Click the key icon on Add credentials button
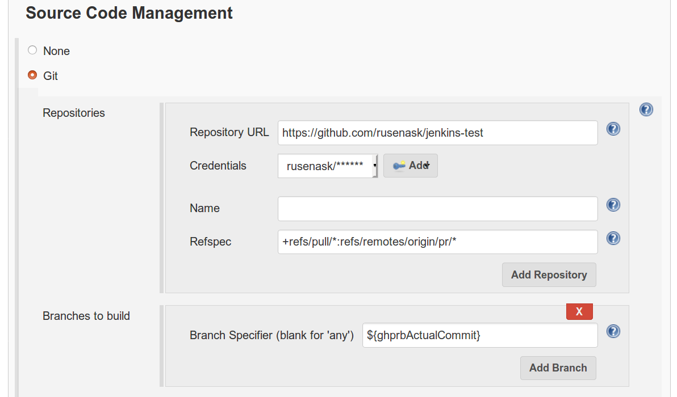This screenshot has width=677, height=397. (400, 165)
